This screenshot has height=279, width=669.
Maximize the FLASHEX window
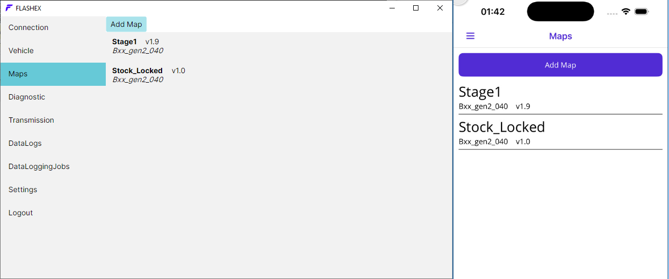416,8
